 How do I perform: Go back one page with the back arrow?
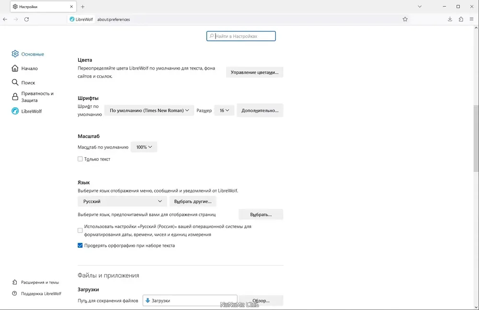pos(5,19)
